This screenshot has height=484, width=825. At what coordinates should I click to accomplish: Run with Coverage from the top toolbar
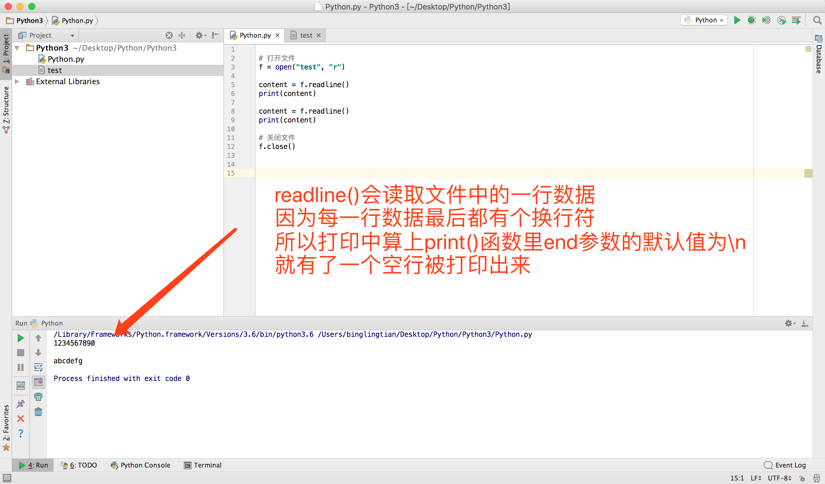tap(766, 20)
